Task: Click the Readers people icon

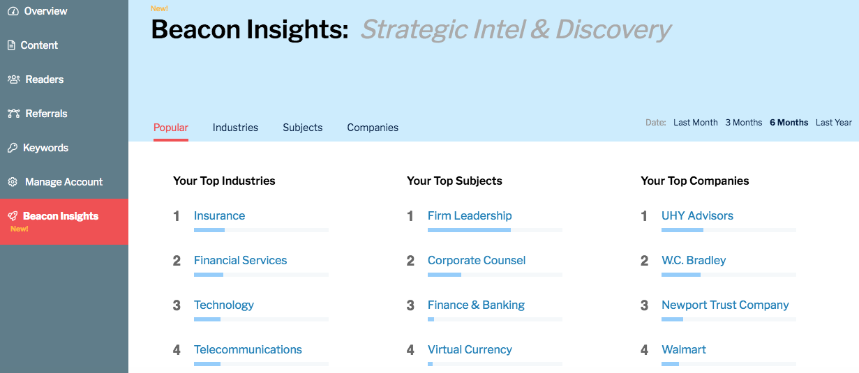Action: click(13, 79)
